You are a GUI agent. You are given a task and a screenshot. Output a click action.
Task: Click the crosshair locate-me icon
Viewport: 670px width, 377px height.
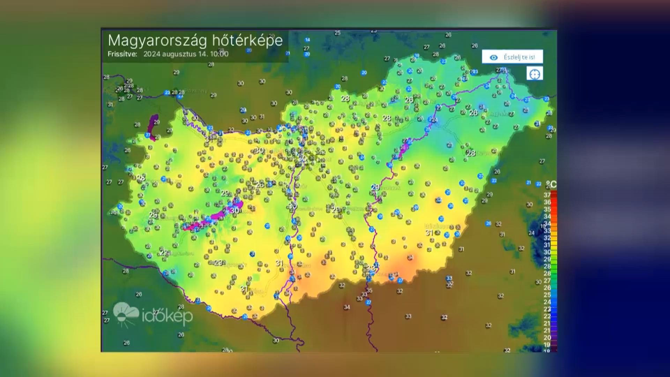(535, 74)
